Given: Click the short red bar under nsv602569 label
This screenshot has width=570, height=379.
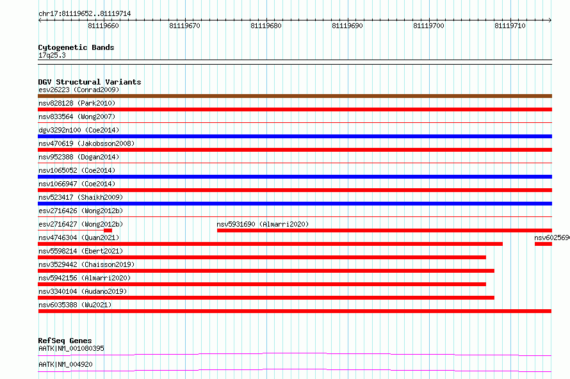Looking at the screenshot, I should tap(544, 244).
